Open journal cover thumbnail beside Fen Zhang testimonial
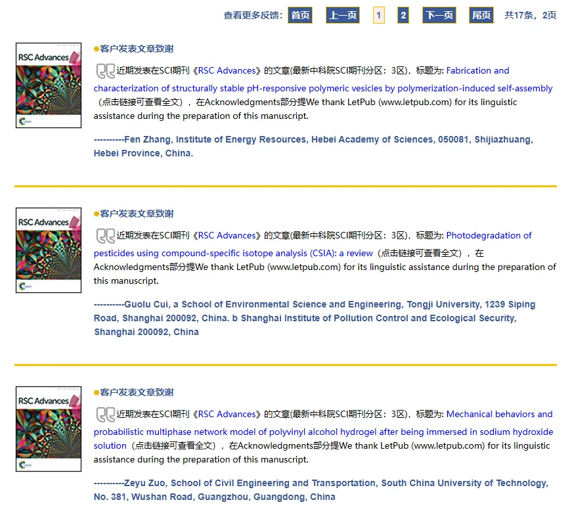This screenshot has height=519, width=572. [49, 85]
